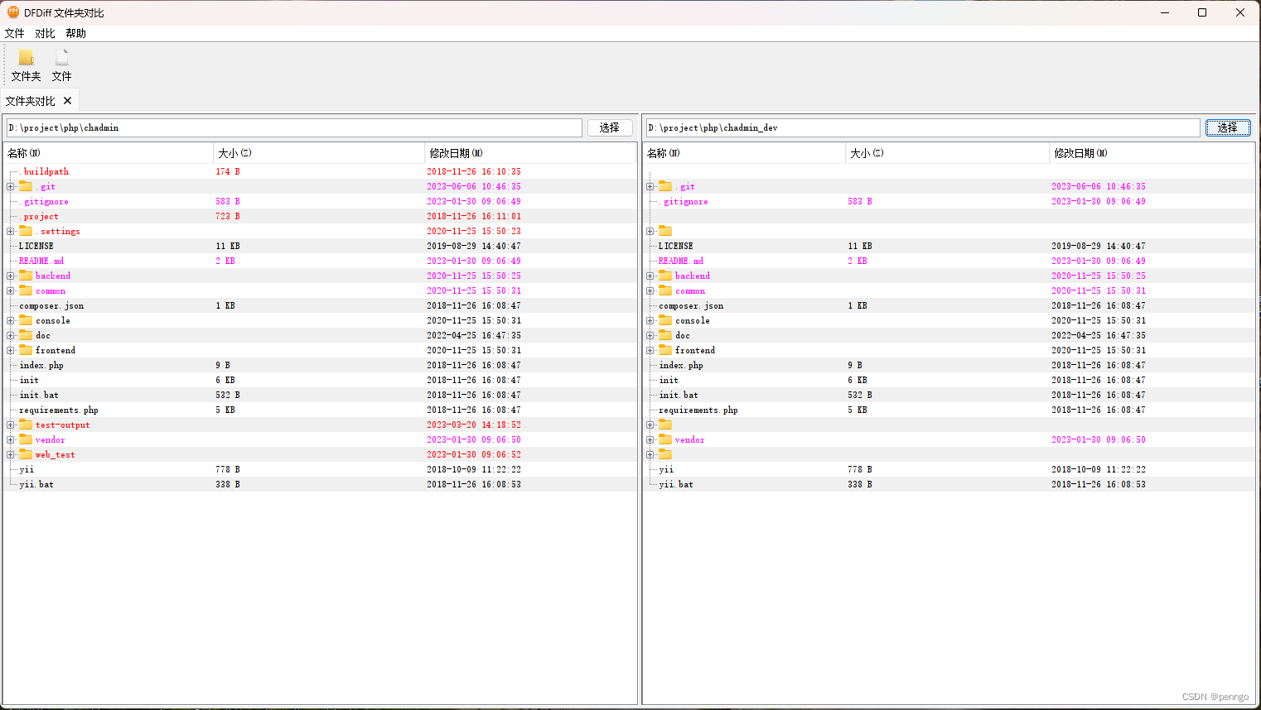This screenshot has height=710, width=1261.
Task: Click the backend folder icon in right pane
Action: pos(665,276)
